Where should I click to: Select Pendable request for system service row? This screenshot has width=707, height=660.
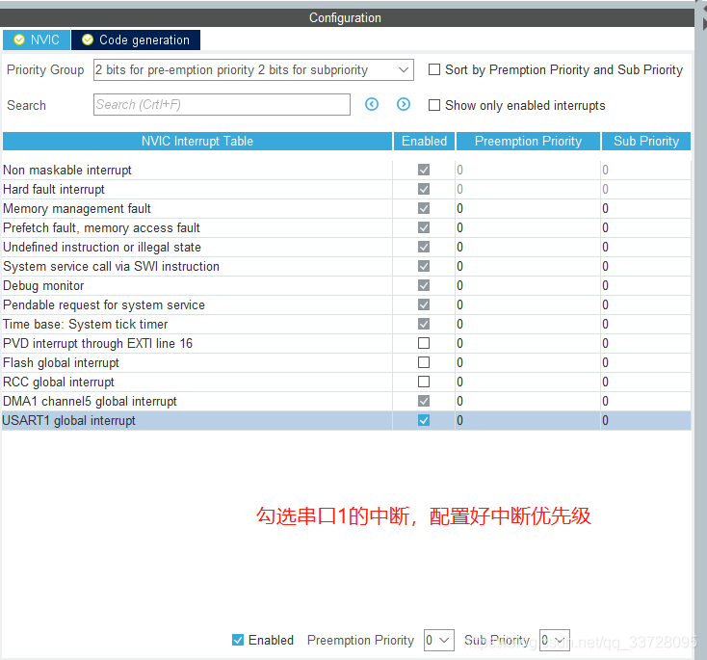[x=347, y=305]
